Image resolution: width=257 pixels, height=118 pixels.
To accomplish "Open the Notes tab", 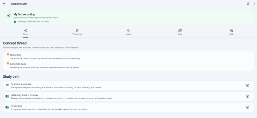I will point(128,32).
